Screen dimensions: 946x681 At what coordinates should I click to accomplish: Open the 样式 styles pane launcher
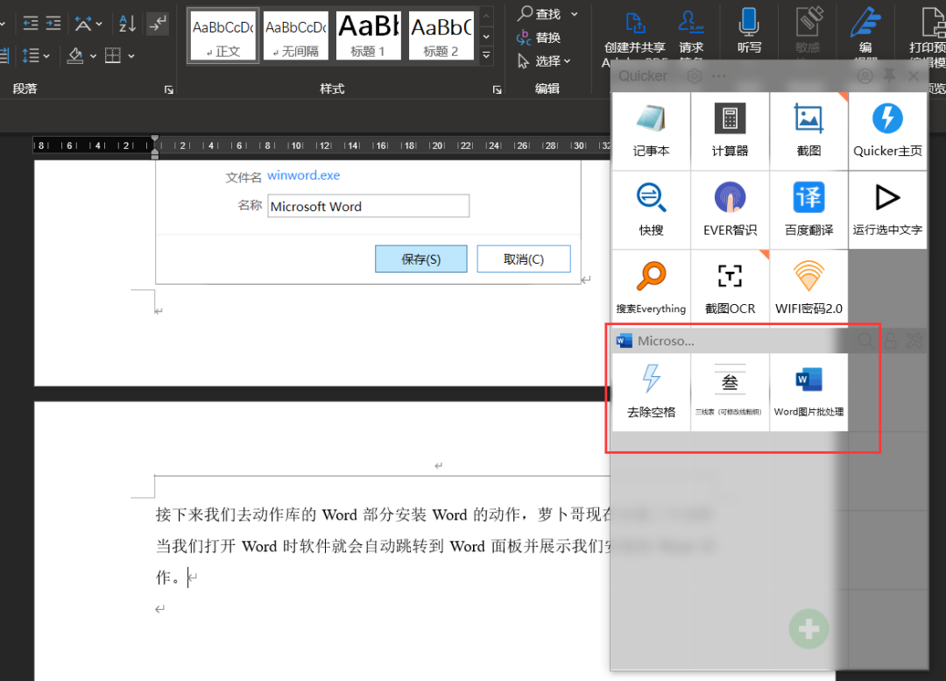click(498, 89)
